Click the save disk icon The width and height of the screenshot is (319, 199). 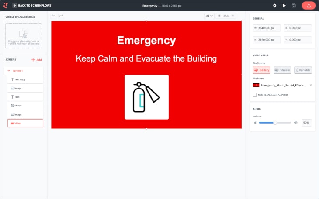pos(294,6)
